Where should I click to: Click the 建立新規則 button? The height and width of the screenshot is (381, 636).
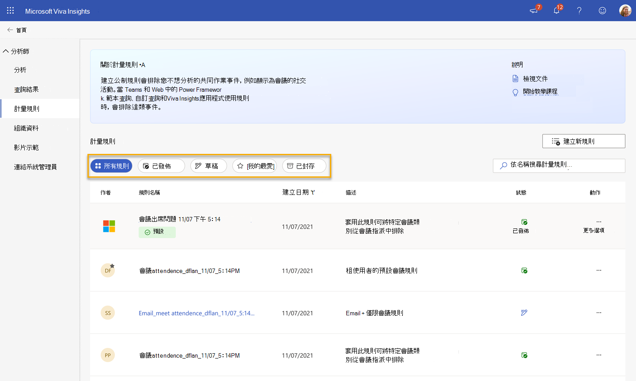(583, 141)
